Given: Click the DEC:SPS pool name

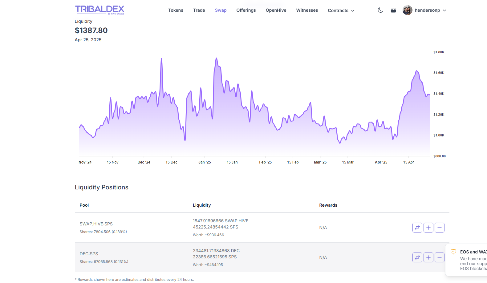Looking at the screenshot, I should 89,254.
